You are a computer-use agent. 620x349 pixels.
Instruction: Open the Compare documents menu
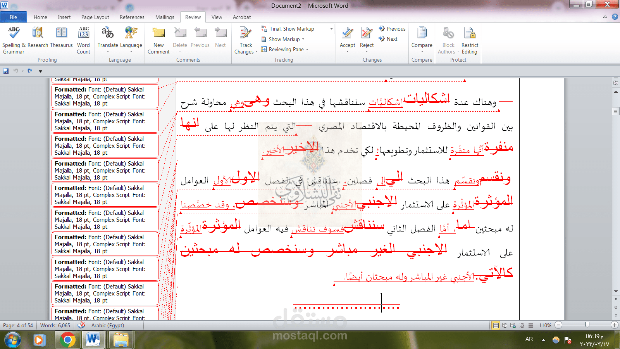(422, 40)
